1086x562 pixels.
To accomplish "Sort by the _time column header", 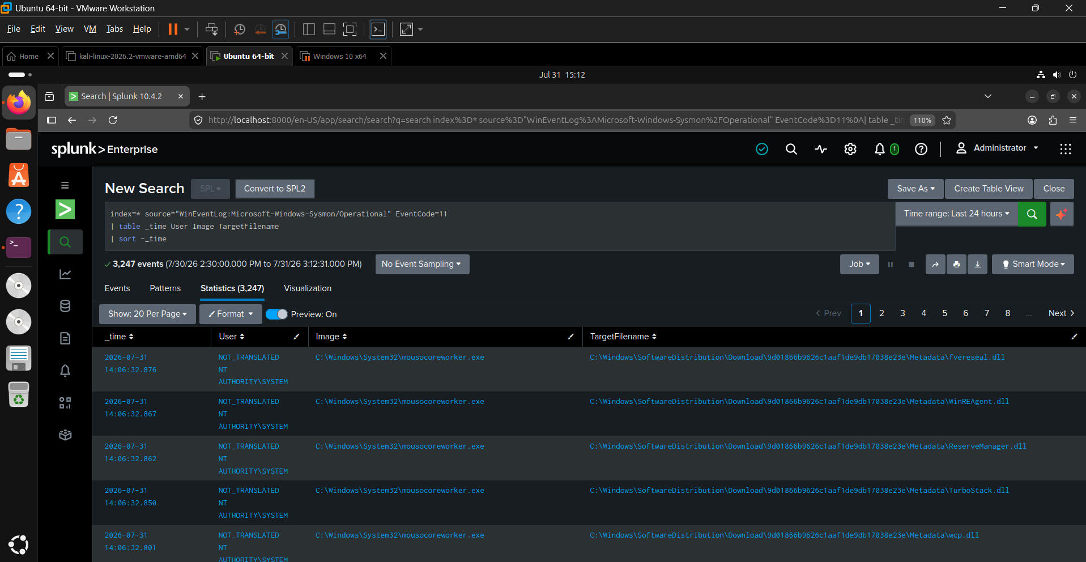I will (119, 337).
